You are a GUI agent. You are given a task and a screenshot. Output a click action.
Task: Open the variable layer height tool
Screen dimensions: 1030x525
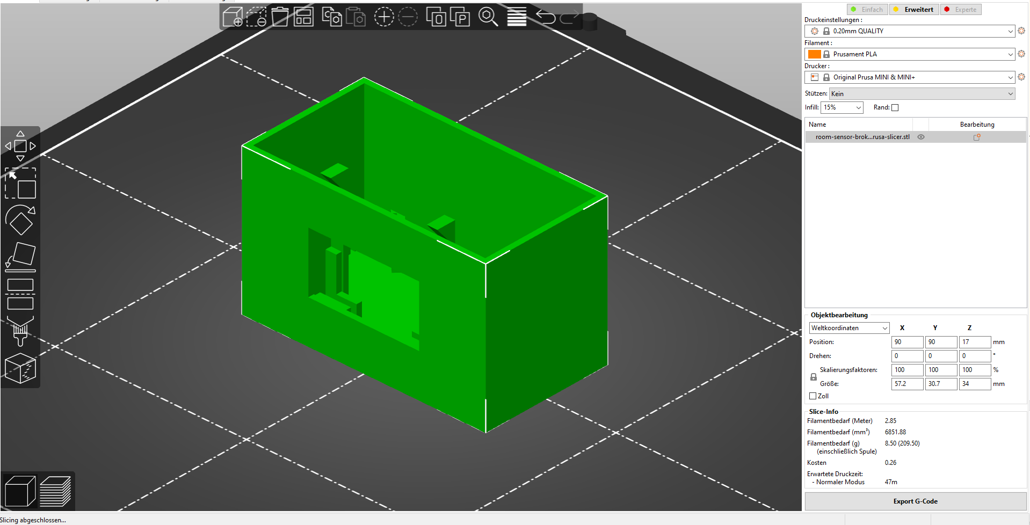tap(517, 17)
